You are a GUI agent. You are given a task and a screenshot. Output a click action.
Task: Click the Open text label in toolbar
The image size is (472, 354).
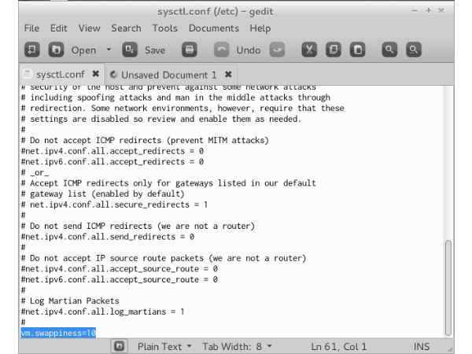pyautogui.click(x=83, y=50)
